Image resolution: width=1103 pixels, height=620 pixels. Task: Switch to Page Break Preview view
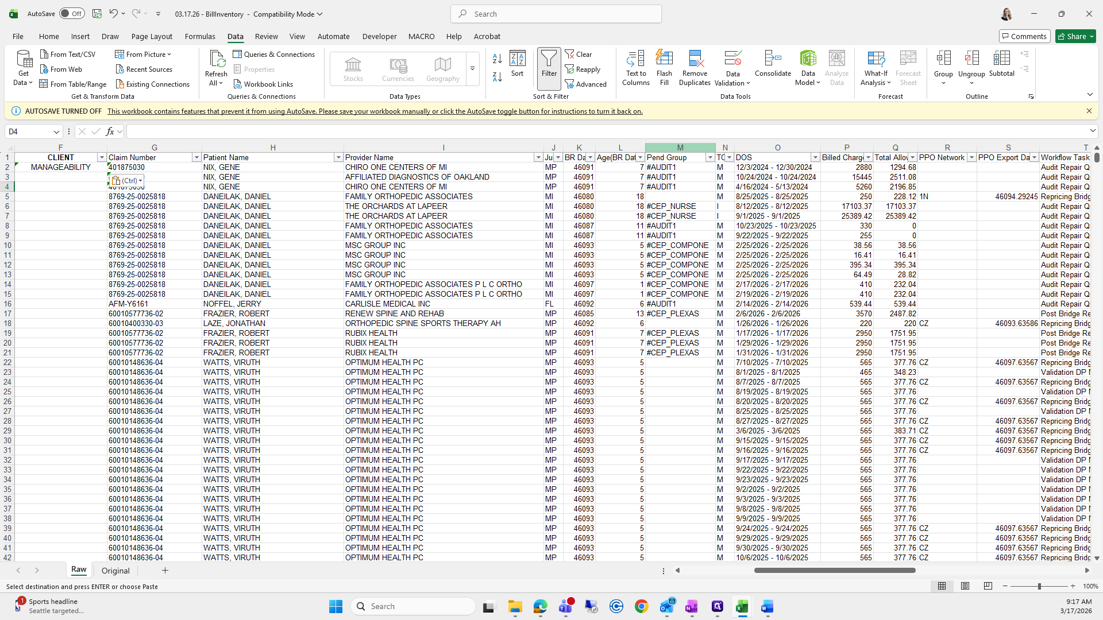[x=988, y=586]
